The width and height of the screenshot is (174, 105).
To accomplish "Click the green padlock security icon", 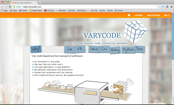I will pos(14,7).
